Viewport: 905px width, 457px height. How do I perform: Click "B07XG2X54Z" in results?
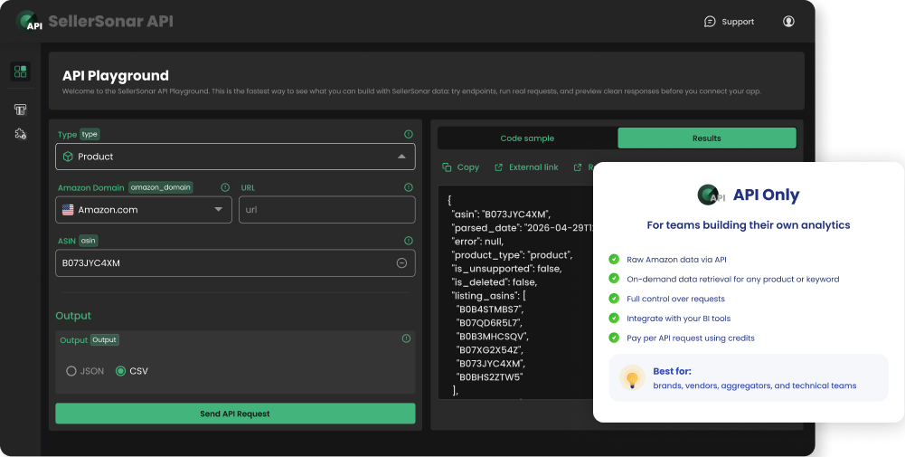coord(489,349)
